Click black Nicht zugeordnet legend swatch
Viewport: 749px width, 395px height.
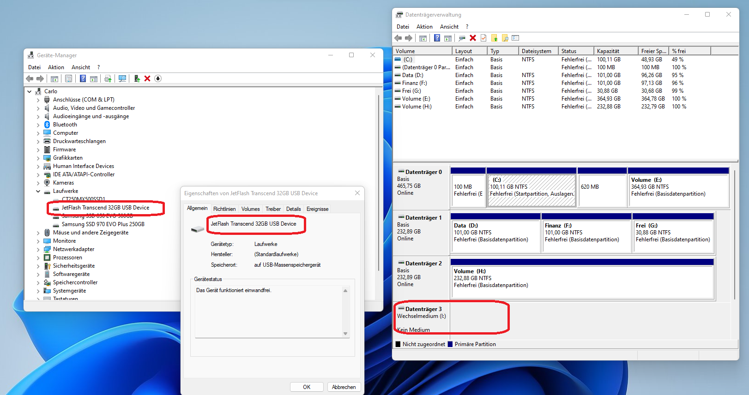[x=398, y=344]
